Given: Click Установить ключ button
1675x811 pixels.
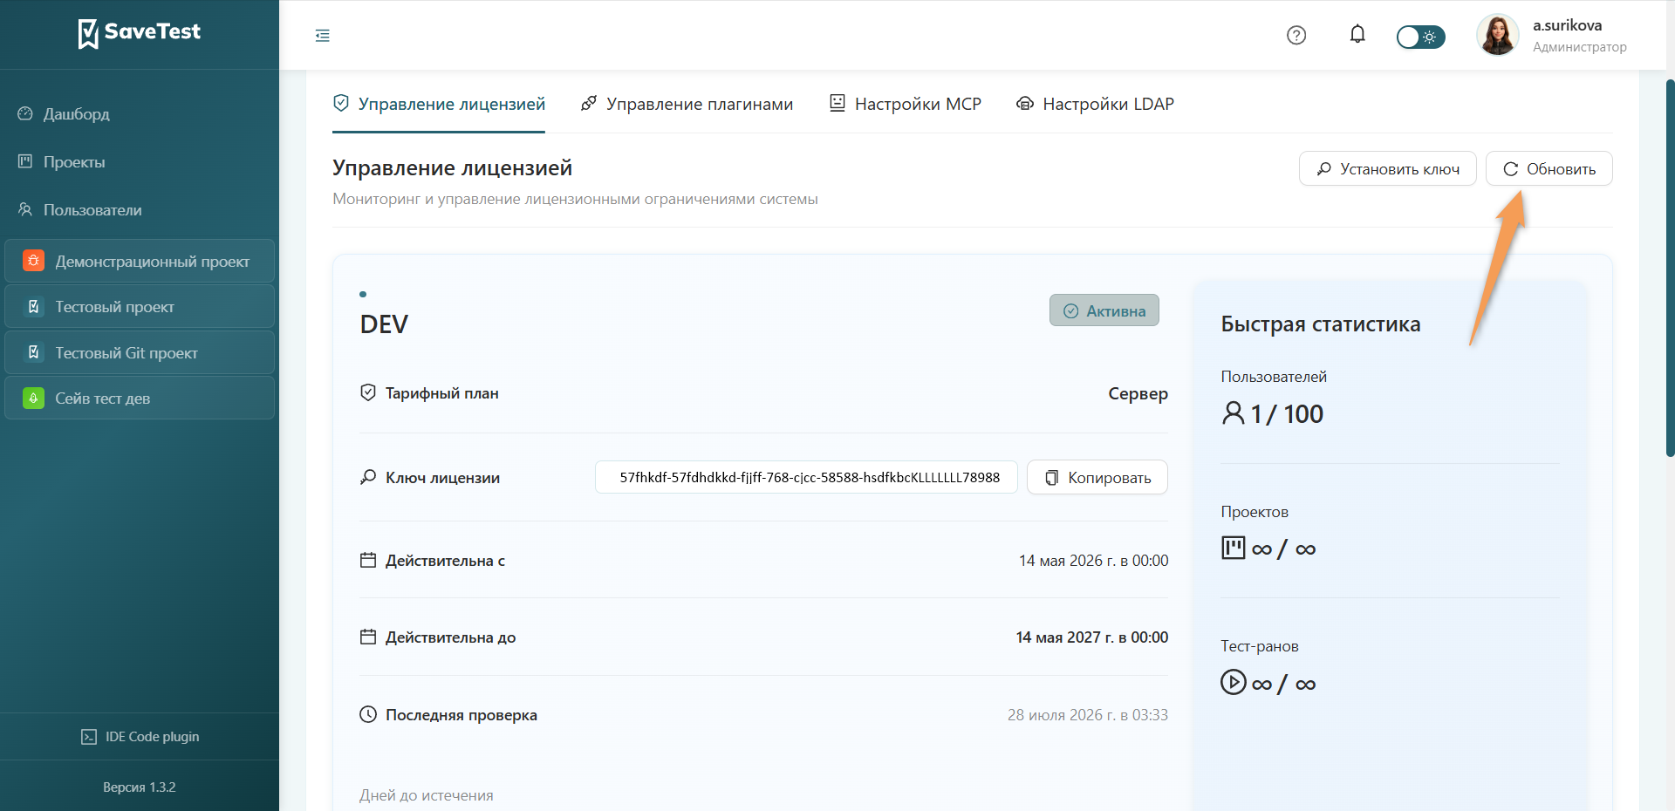Looking at the screenshot, I should click(1388, 168).
